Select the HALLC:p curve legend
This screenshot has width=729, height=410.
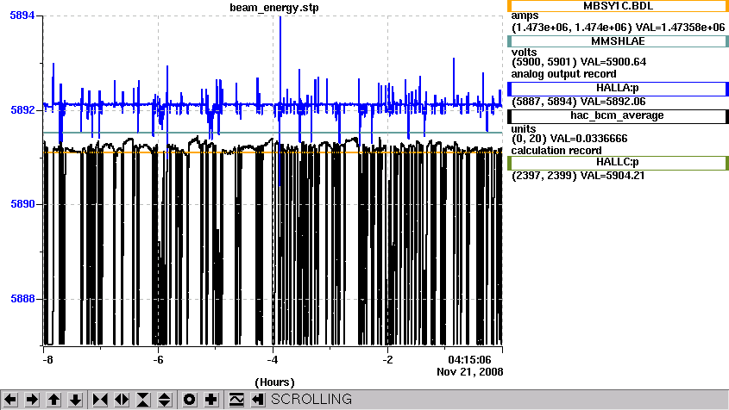click(x=618, y=163)
